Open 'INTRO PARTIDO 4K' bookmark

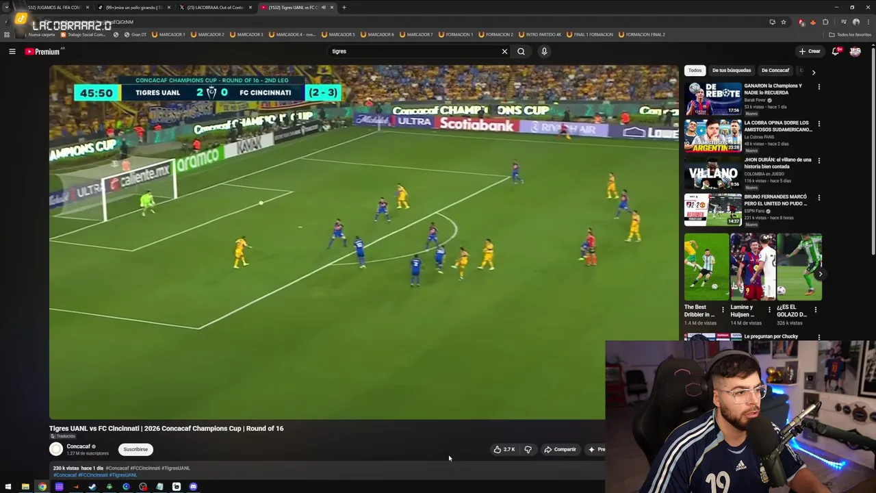click(x=540, y=34)
